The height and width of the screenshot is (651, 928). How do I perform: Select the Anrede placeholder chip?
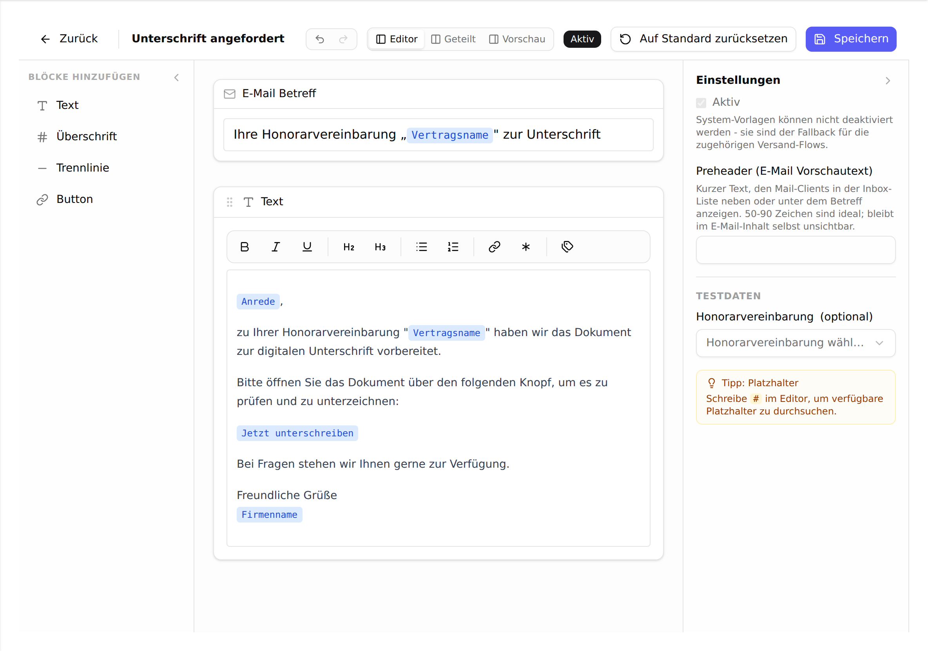click(258, 302)
